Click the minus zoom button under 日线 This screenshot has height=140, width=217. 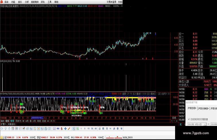pos(174,121)
